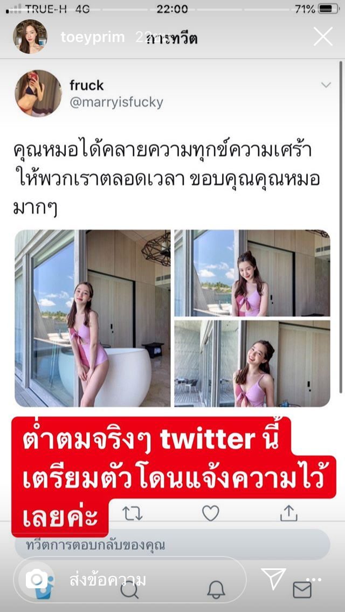
Task: Open the tweet options chevron menu
Action: [x=326, y=85]
